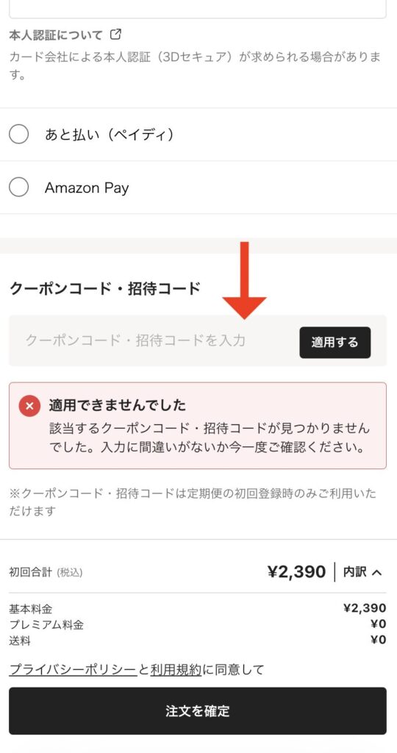Toggle the 初回合計 ¥2,390 total row
397x753 pixels.
tap(198, 572)
